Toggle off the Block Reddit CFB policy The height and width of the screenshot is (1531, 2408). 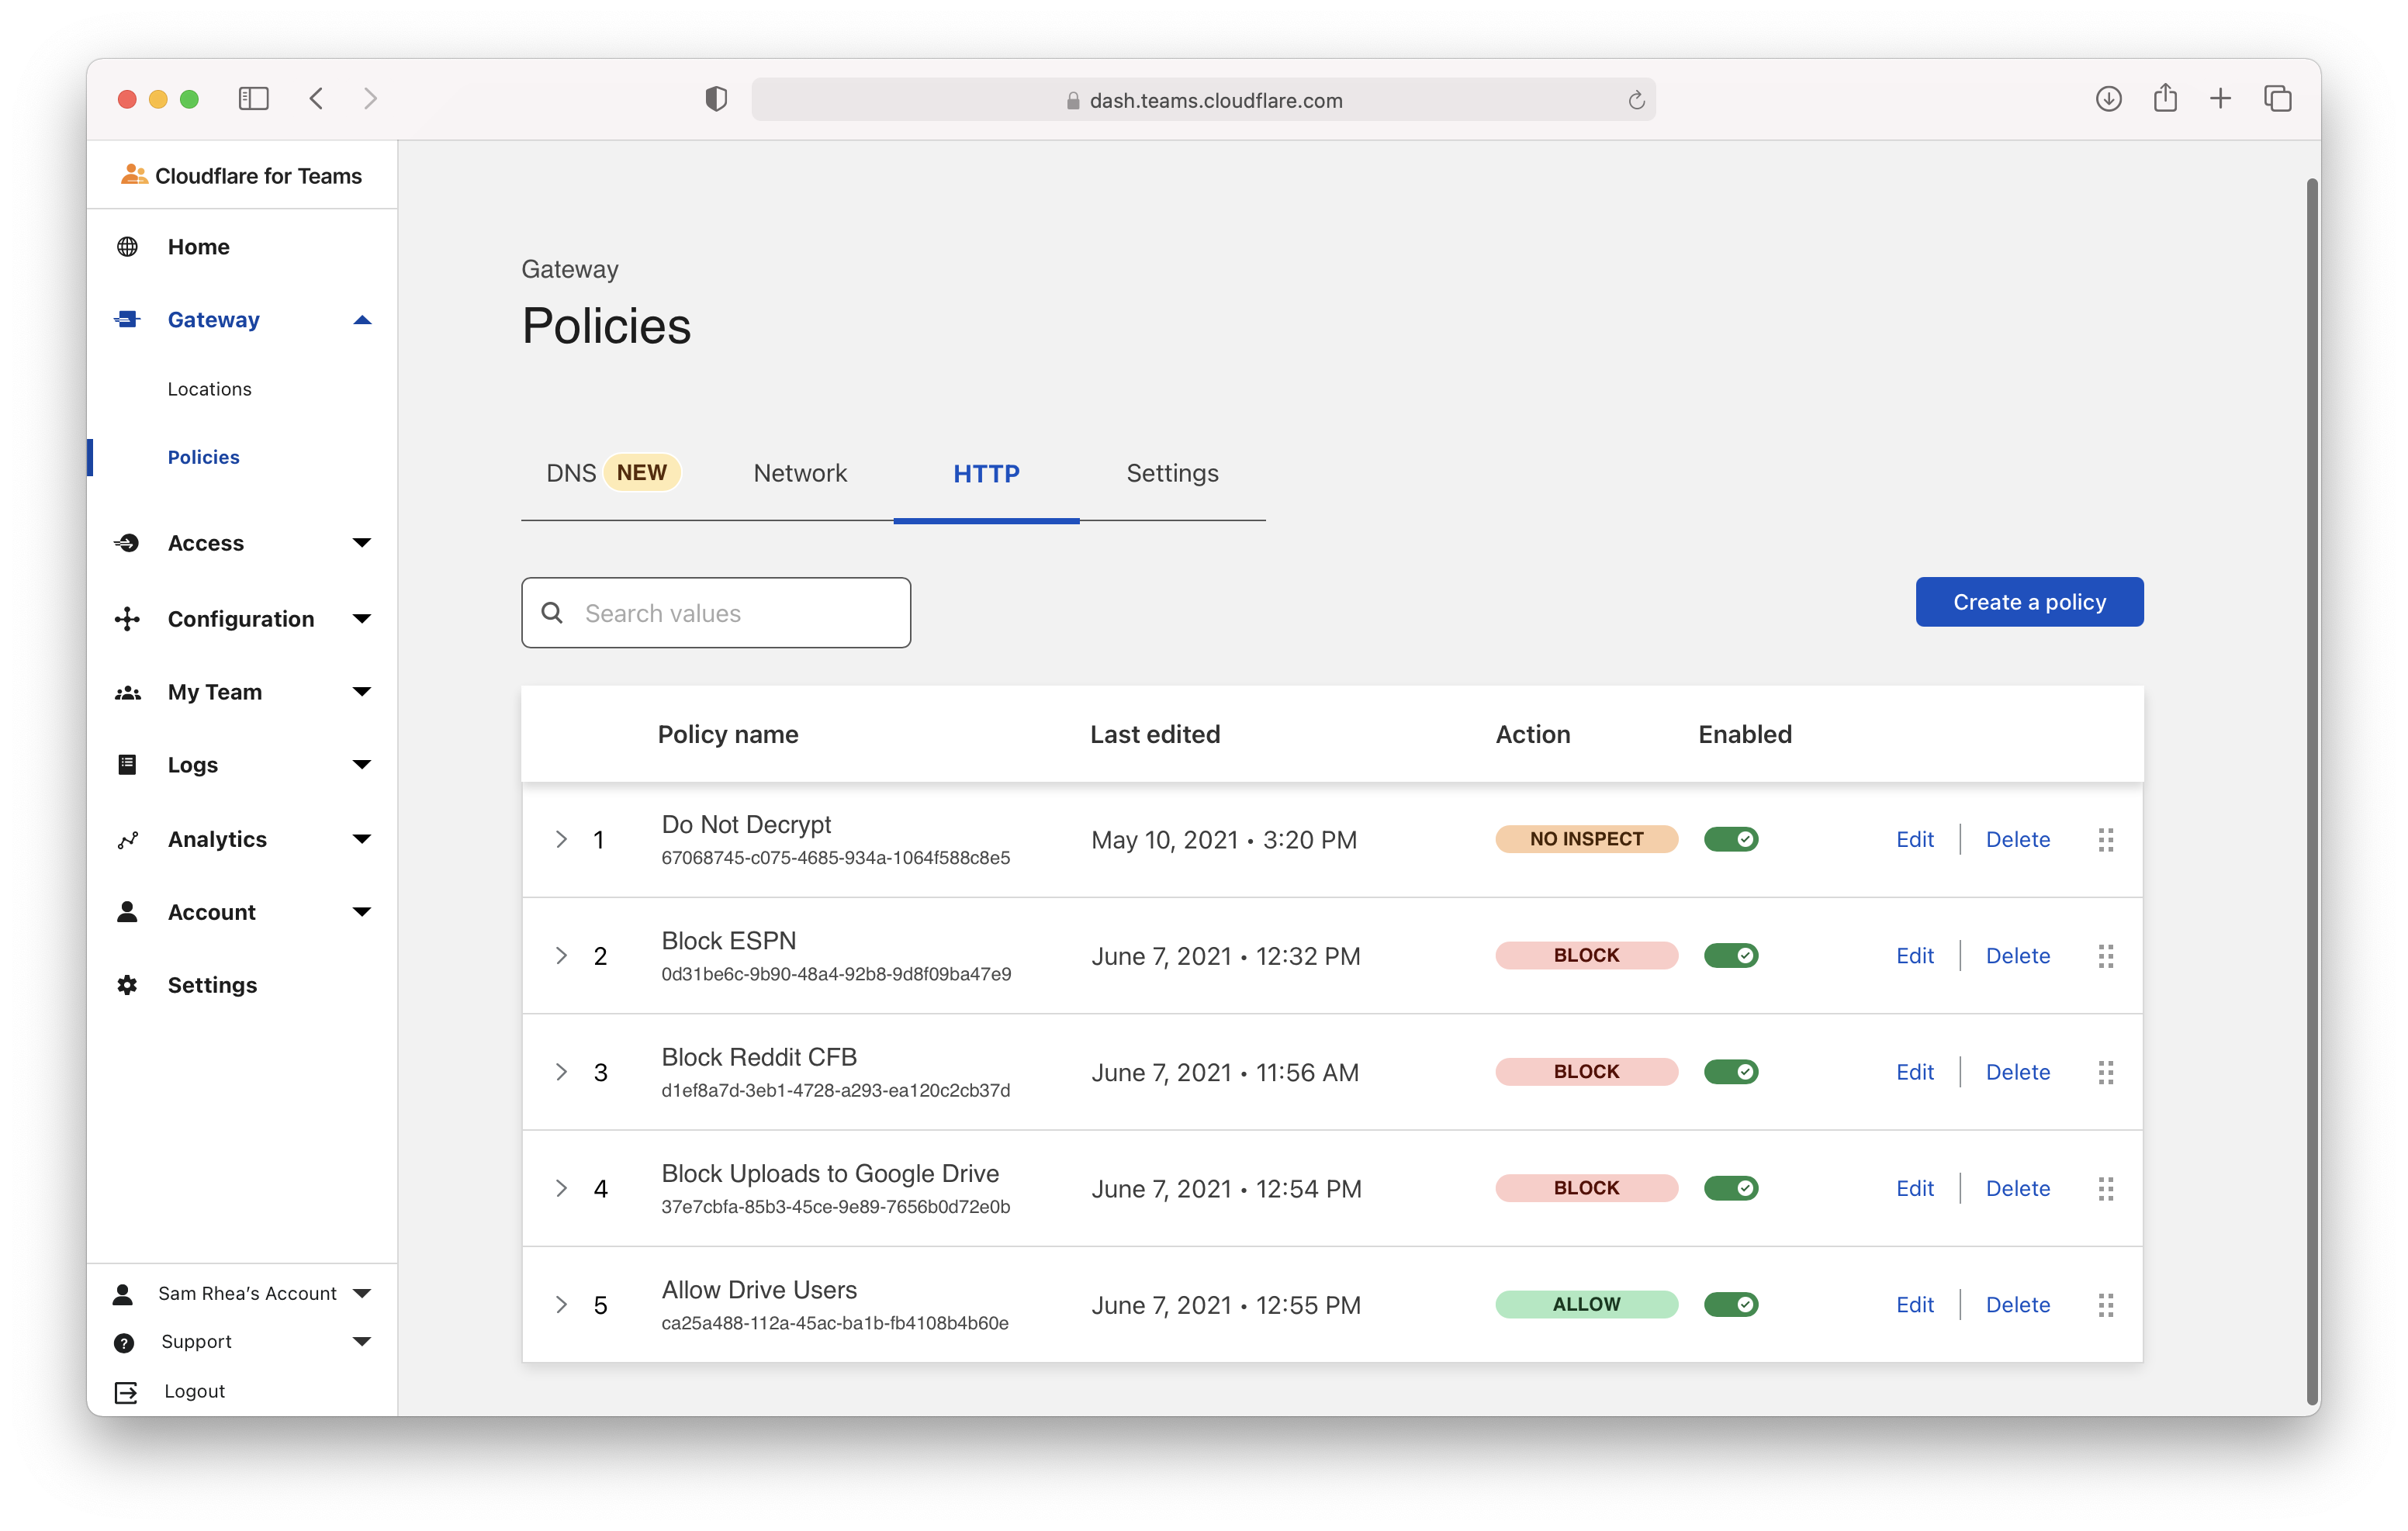tap(1731, 1072)
